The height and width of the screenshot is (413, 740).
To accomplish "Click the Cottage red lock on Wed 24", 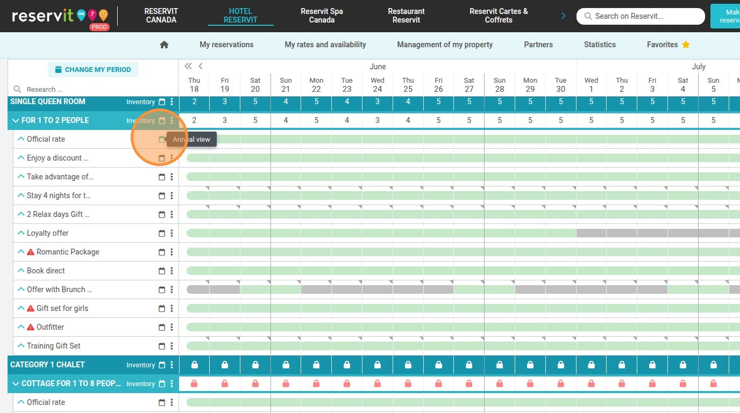I will [x=378, y=384].
